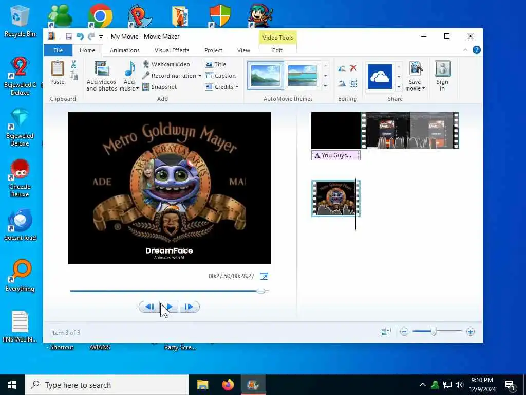Screen dimensions: 526x395
Task: Click the time scale zoom slider handle
Action: pos(434,332)
